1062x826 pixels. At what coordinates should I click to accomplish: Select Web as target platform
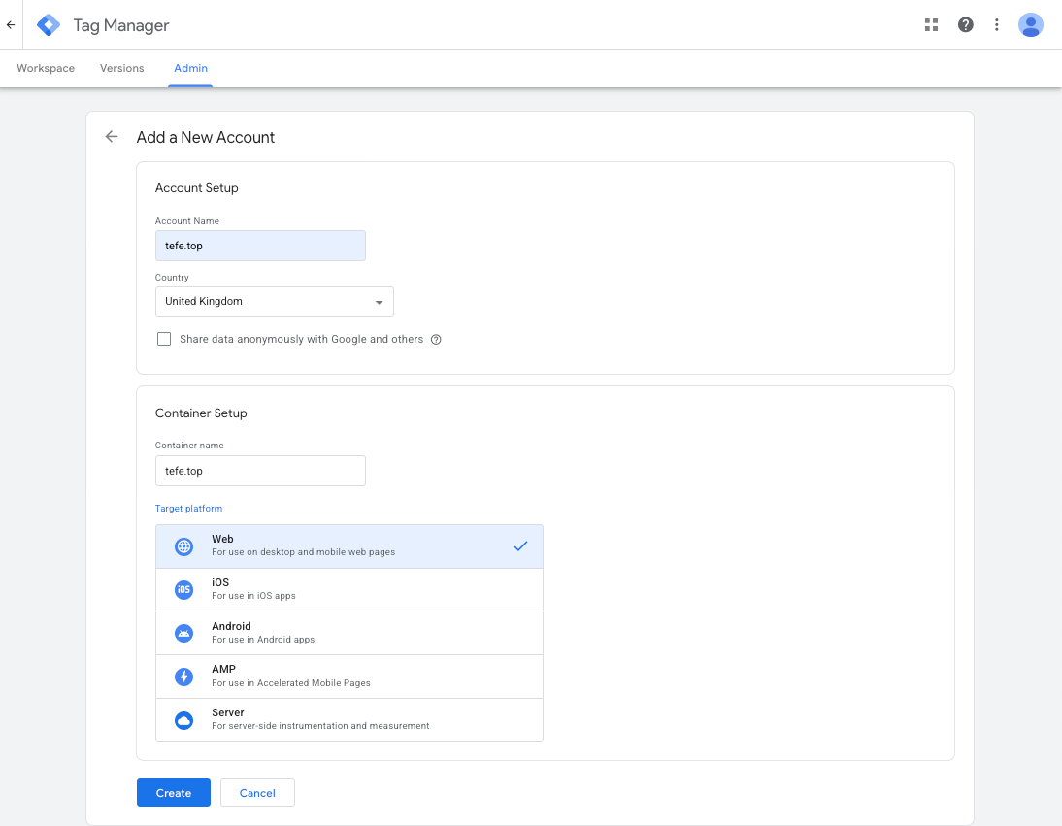(x=348, y=546)
